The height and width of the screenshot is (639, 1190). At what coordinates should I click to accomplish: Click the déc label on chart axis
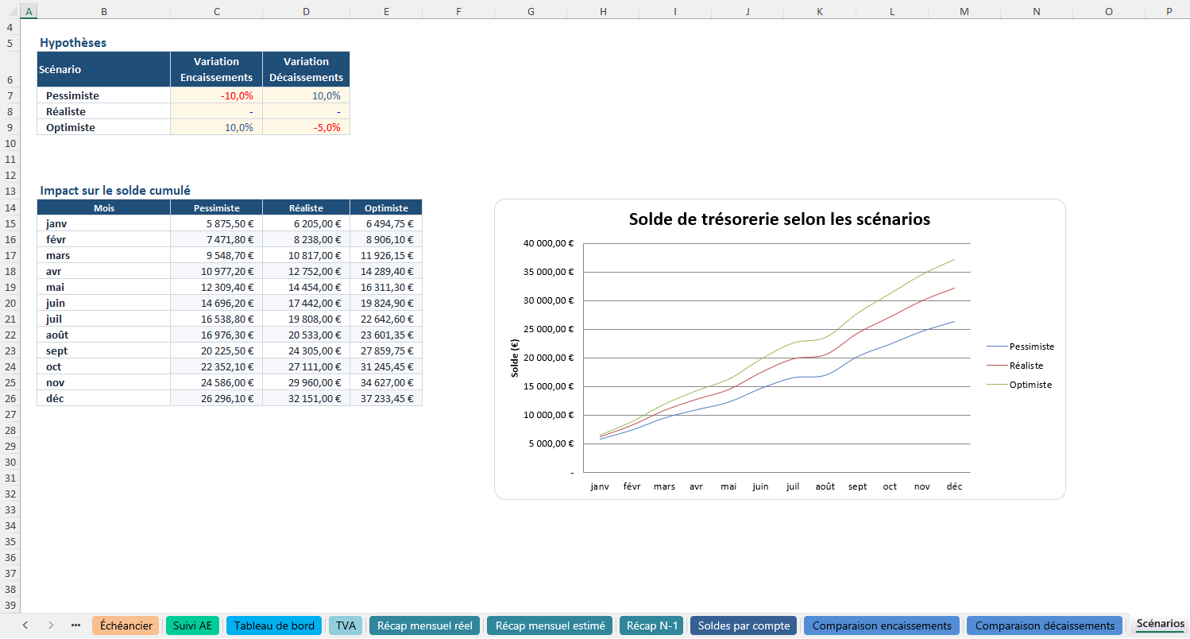coord(954,486)
